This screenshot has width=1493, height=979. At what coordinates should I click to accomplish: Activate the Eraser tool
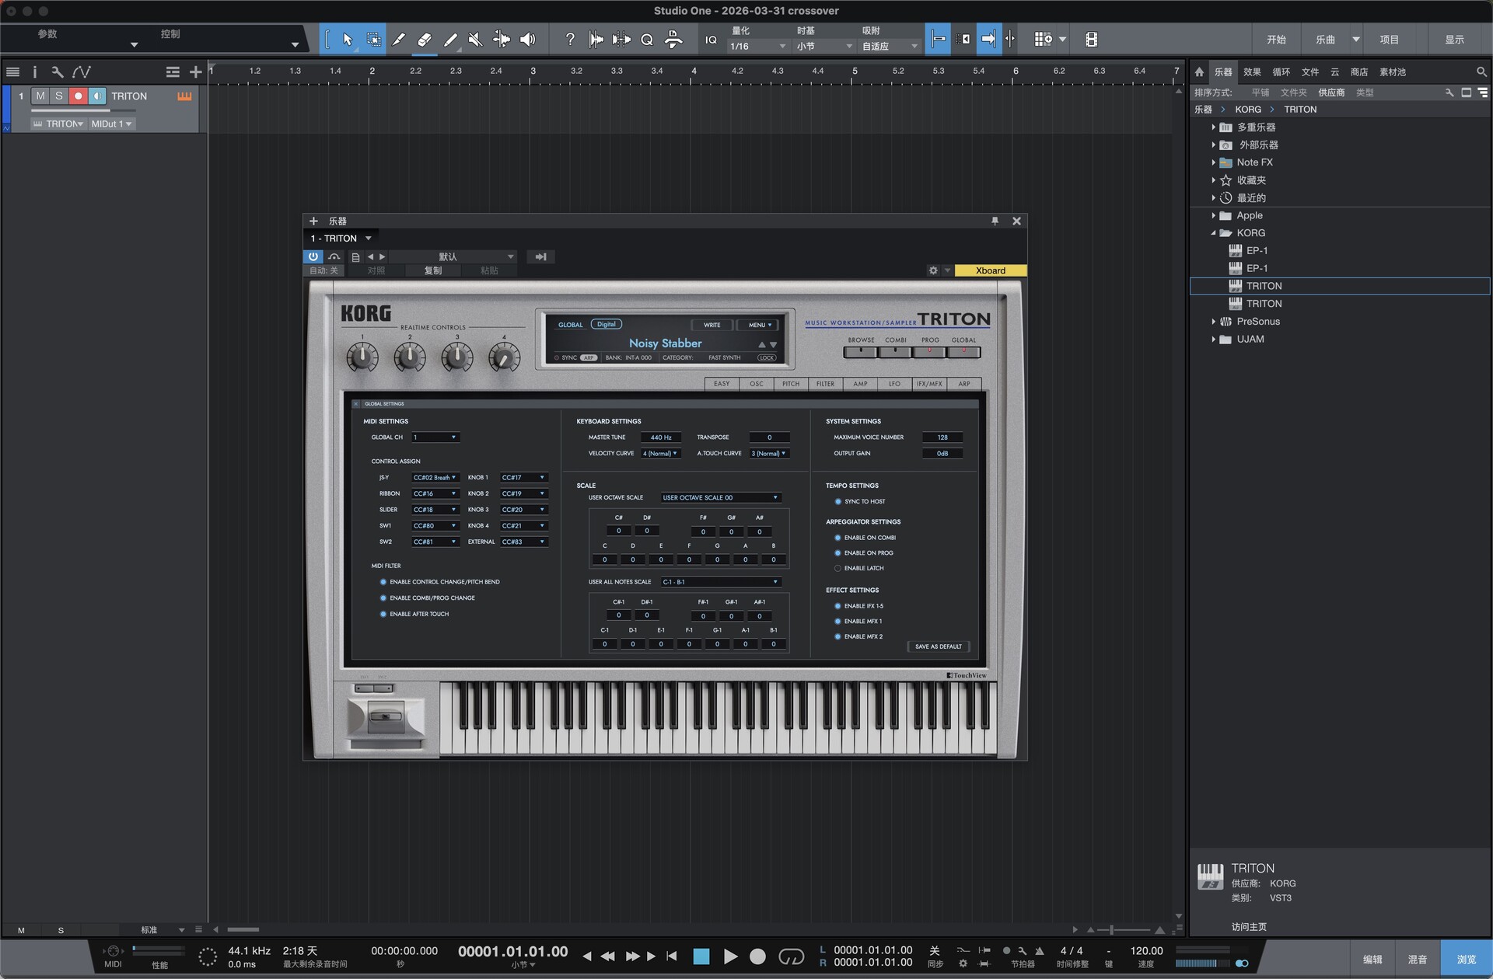pyautogui.click(x=425, y=39)
